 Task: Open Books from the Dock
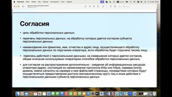coord(84,94)
